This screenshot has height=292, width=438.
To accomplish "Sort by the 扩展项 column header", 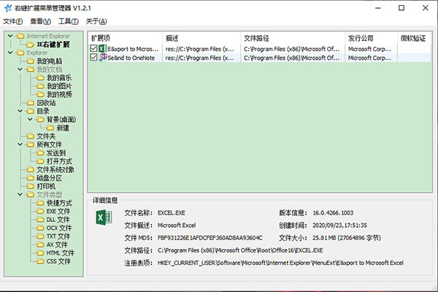I will tap(126, 38).
